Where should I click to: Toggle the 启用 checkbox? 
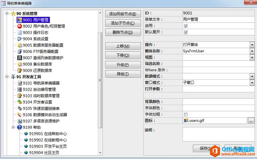tap(186, 26)
